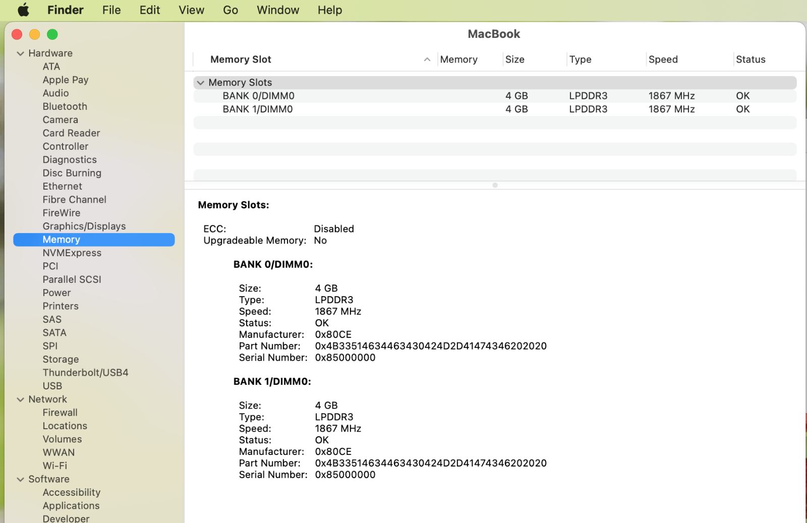Select NVMExpress in the sidebar
This screenshot has width=807, height=523.
(x=72, y=253)
